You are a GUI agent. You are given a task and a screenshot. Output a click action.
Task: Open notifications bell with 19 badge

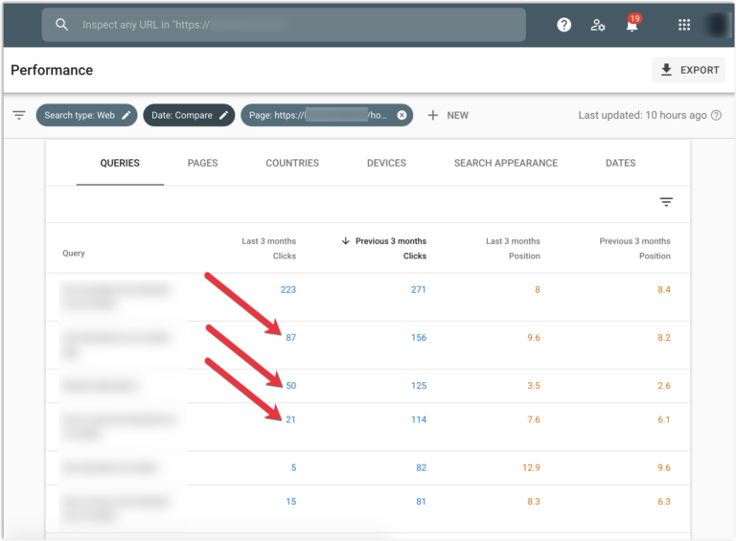tap(632, 23)
